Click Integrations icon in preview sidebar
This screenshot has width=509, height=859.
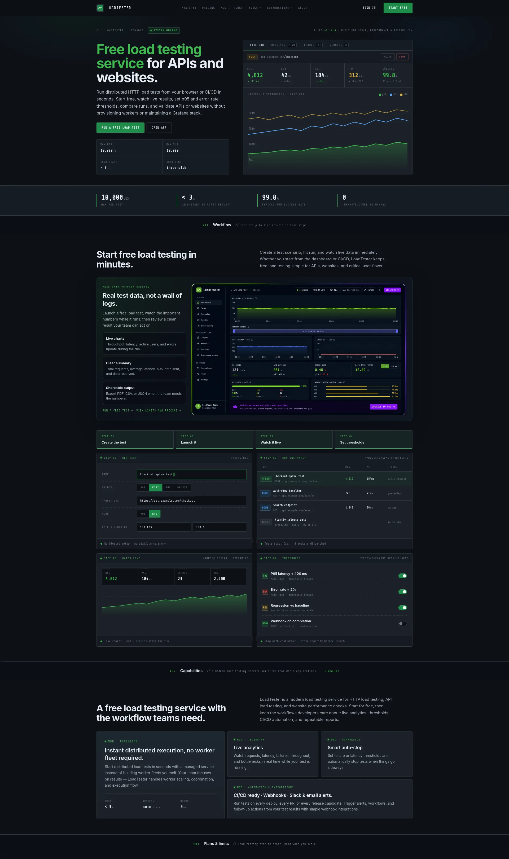(x=198, y=368)
